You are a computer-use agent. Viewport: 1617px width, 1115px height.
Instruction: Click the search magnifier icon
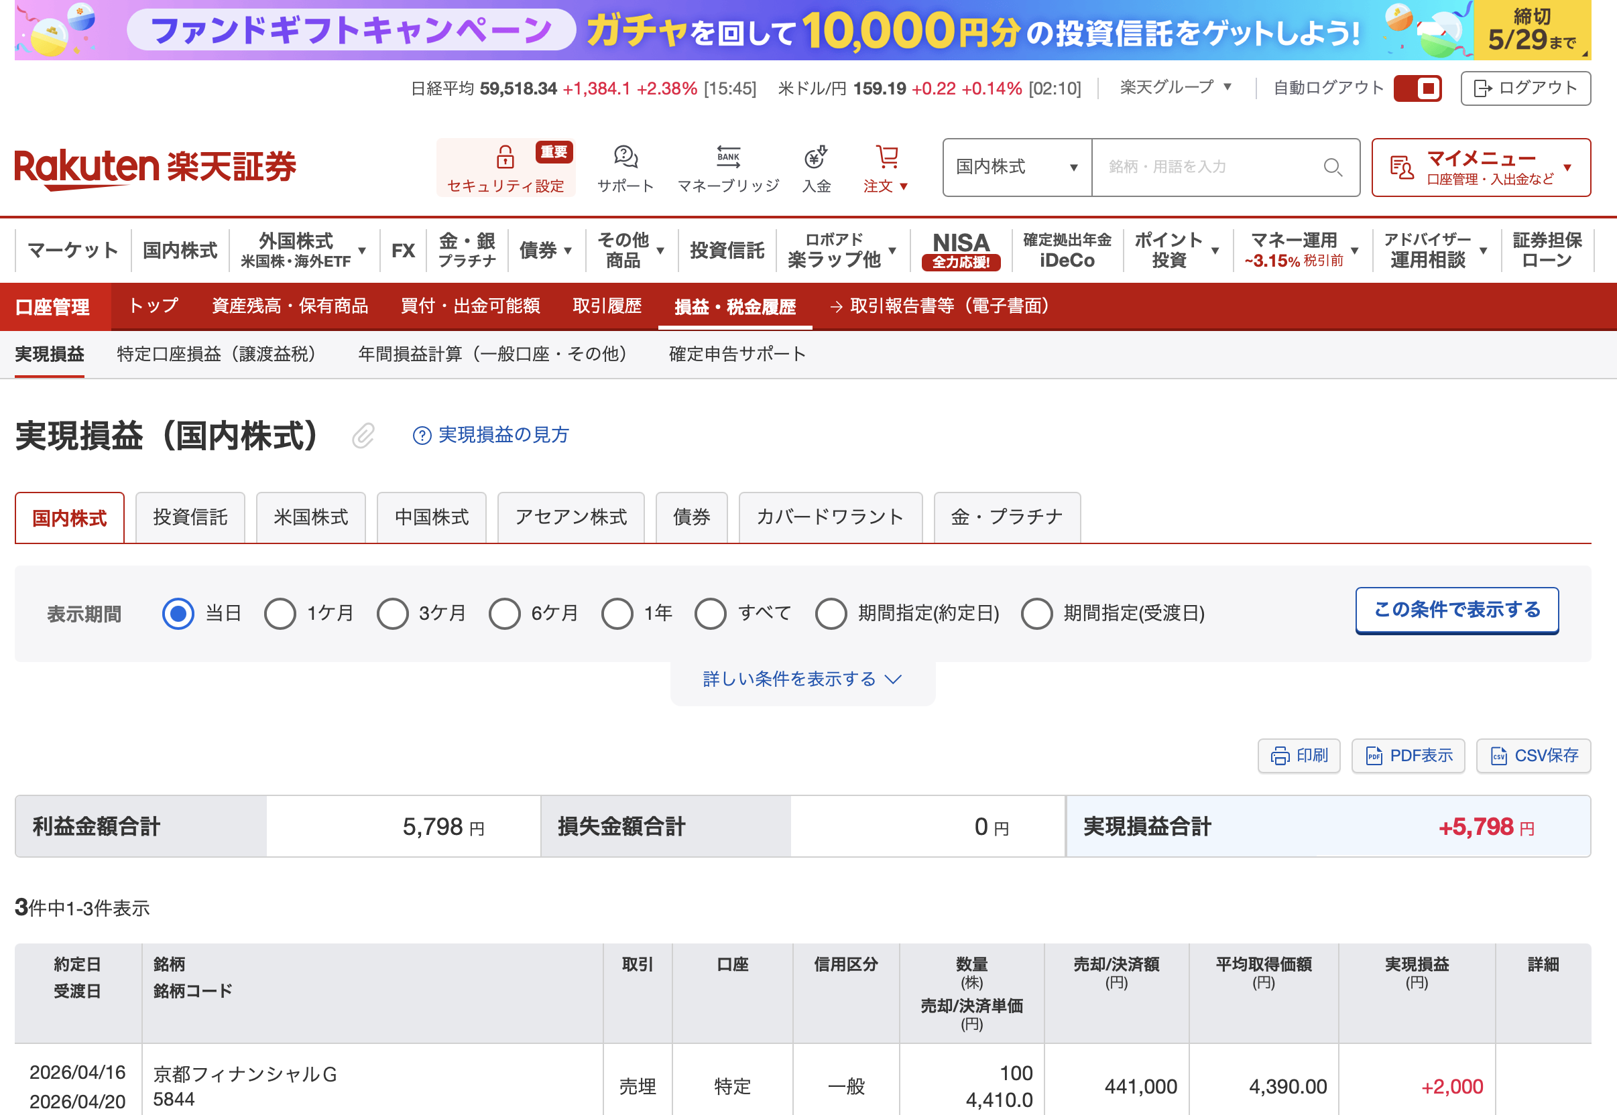coord(1332,168)
